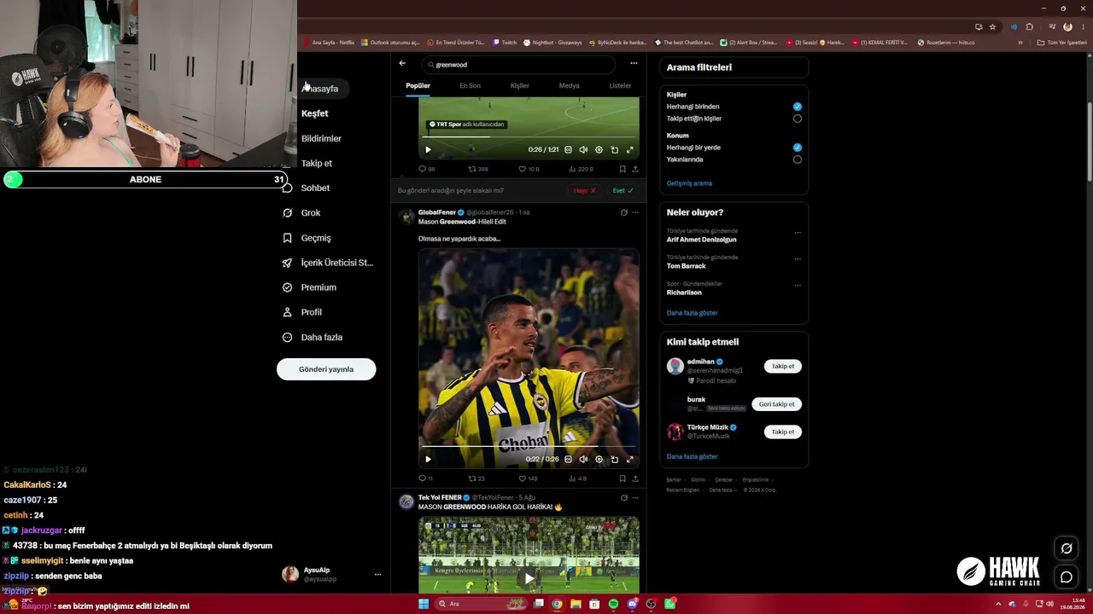Screen dimensions: 1093x614
Task: Select the 'Takip ettiğin kişiler' radio option
Action: click(x=798, y=119)
